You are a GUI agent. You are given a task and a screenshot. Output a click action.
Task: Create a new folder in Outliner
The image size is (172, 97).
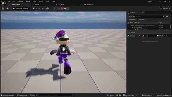point(167,16)
